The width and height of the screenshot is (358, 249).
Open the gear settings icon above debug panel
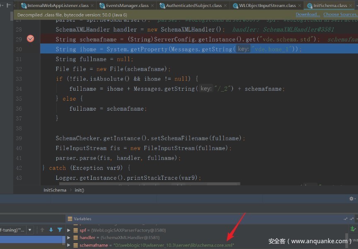pyautogui.click(x=351, y=199)
